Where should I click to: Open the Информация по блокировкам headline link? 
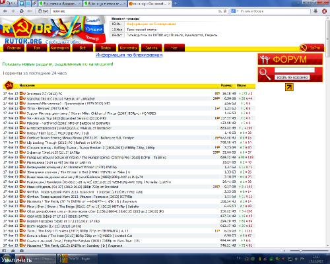[x=129, y=55]
